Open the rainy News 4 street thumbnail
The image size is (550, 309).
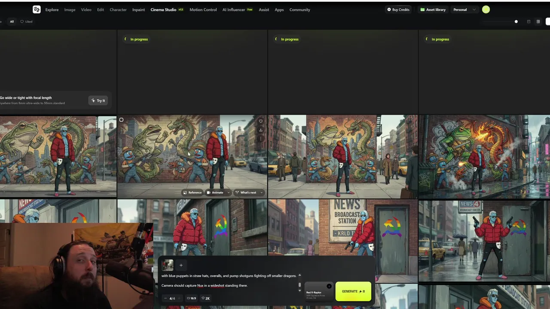coord(484,240)
